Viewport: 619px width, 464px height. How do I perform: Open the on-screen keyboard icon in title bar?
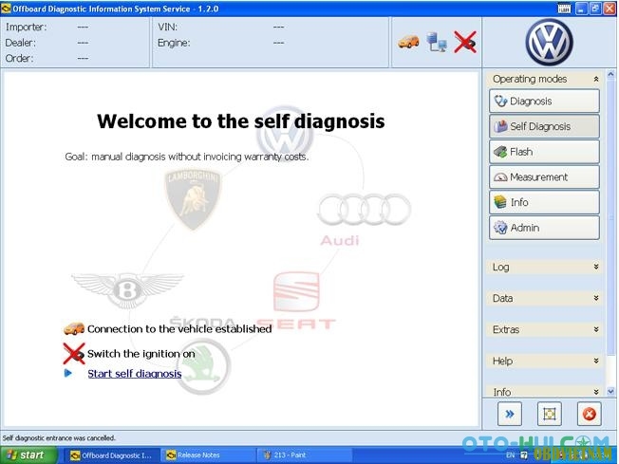[565, 9]
